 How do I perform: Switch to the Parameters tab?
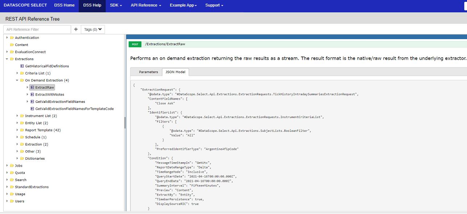click(149, 72)
